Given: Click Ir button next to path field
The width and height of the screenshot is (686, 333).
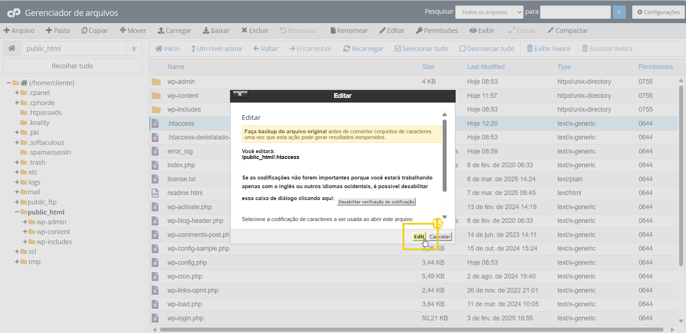Looking at the screenshot, I should click(x=134, y=48).
